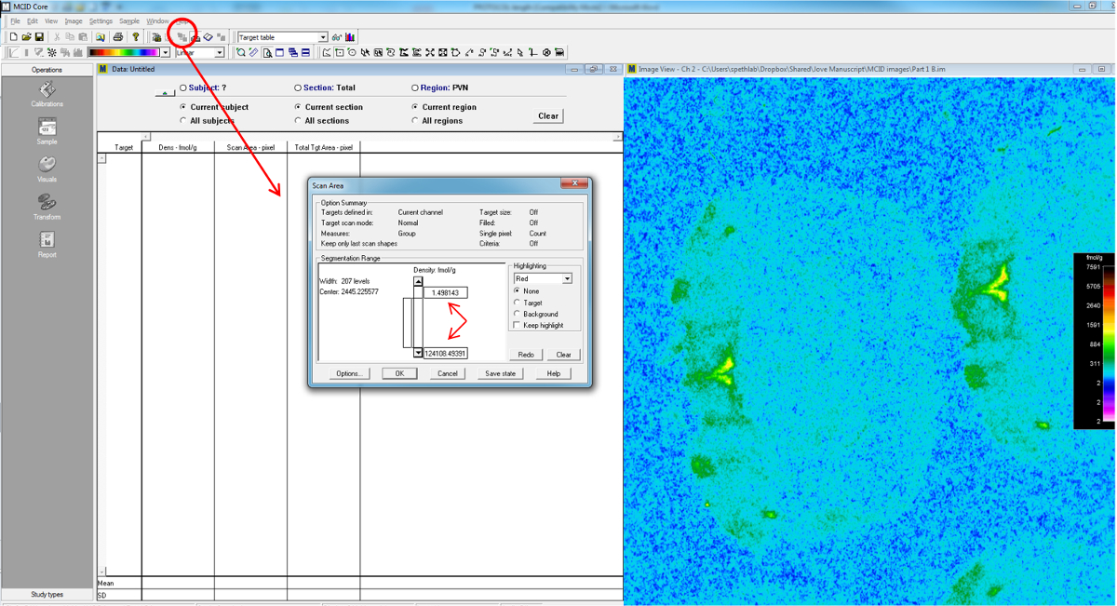Viewport: 1117px width, 606px height.
Task: Open the Visuals operation
Action: tap(47, 167)
